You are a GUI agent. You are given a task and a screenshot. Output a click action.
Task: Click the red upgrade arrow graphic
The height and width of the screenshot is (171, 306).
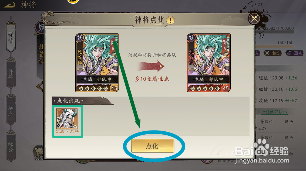pos(152,66)
